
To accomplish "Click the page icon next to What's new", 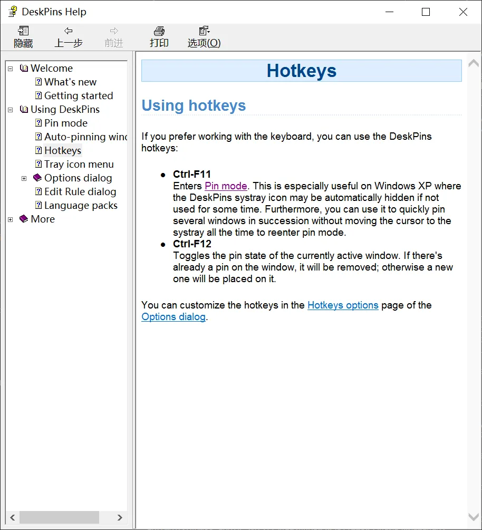I will point(38,82).
